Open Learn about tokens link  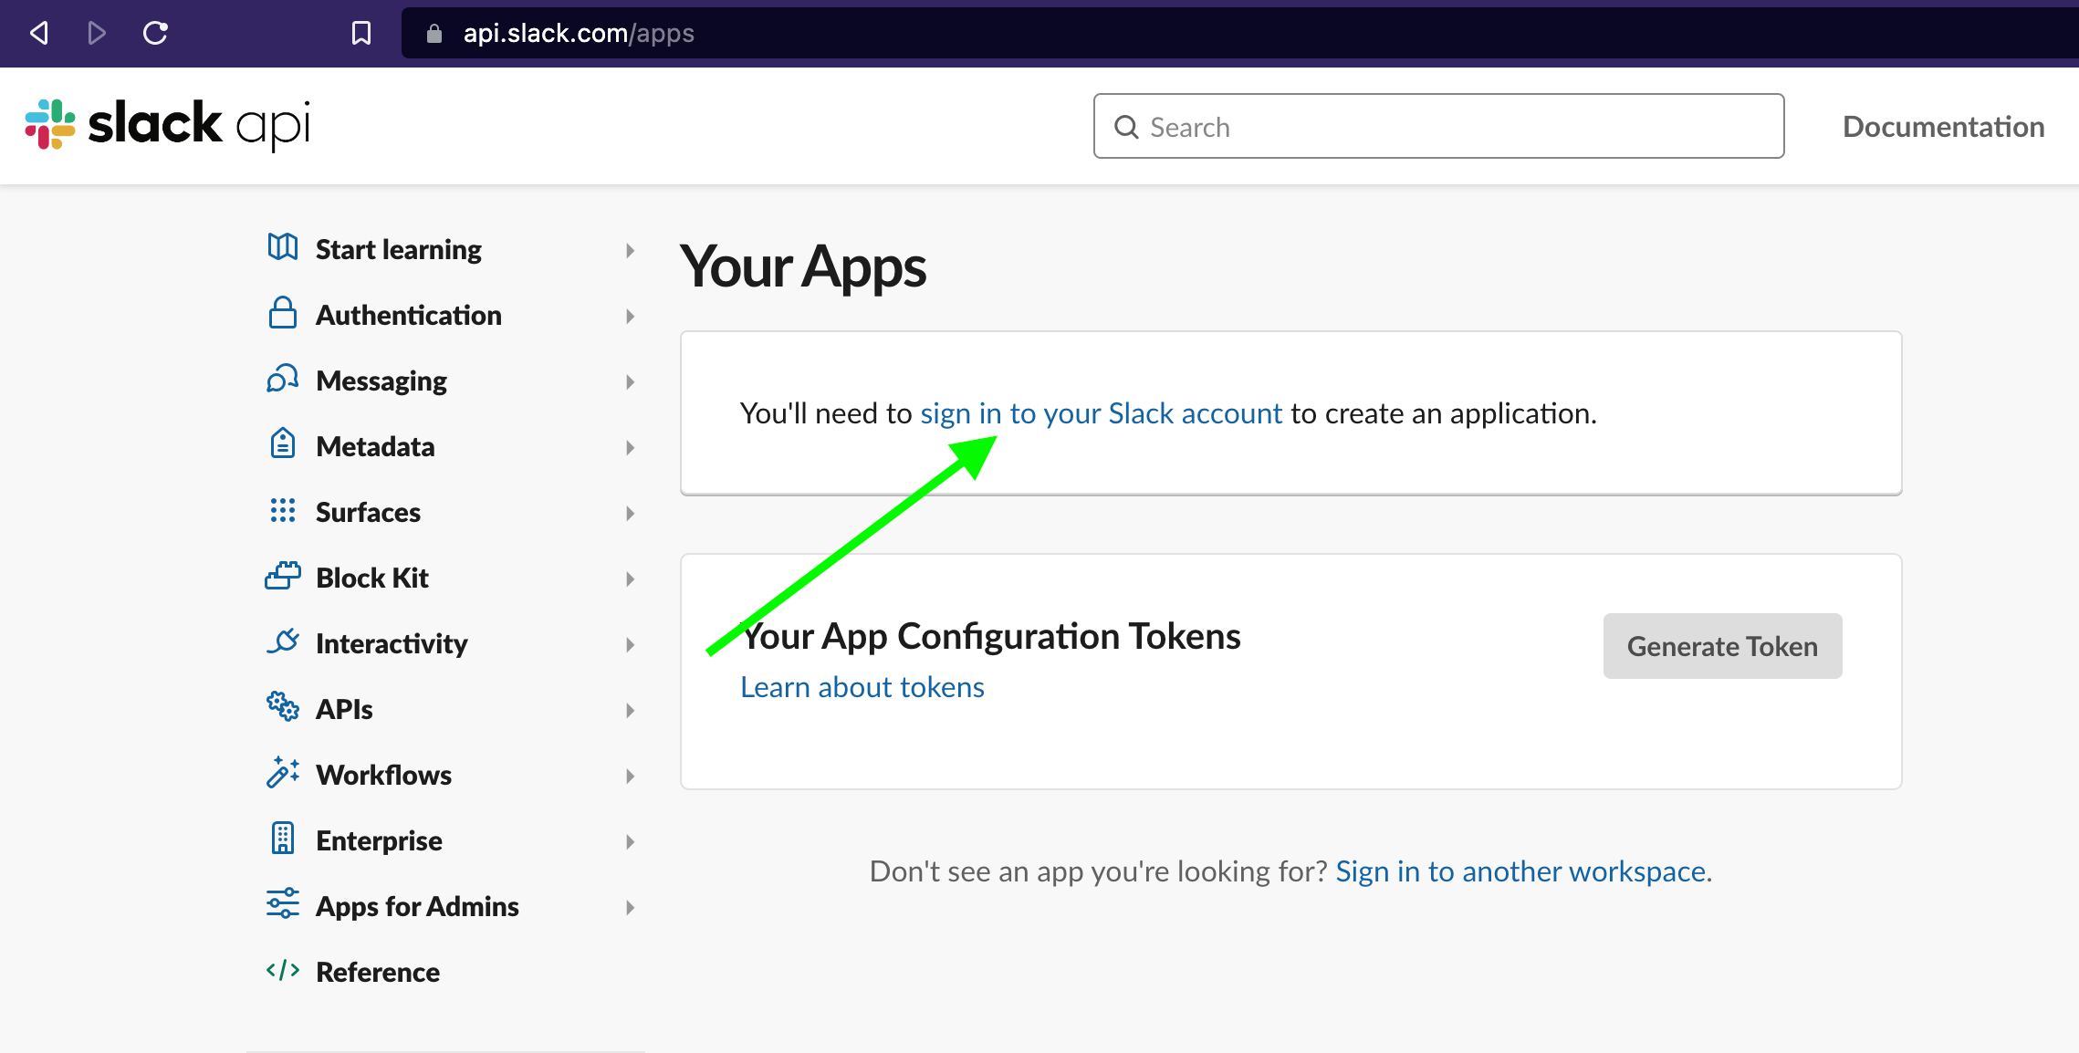(x=862, y=687)
